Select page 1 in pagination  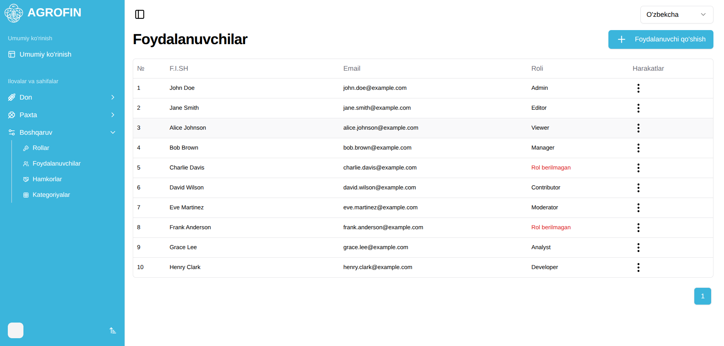[x=702, y=296]
